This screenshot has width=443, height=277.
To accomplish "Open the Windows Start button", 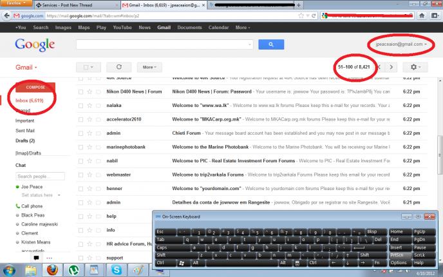I will point(9,270).
